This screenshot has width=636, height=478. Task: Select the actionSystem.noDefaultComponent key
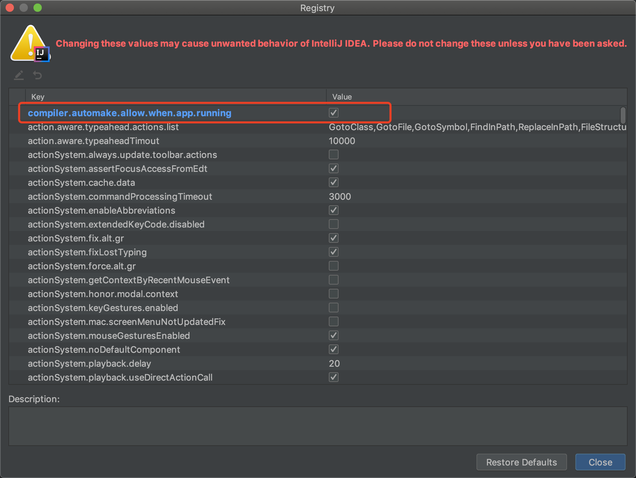click(x=104, y=350)
